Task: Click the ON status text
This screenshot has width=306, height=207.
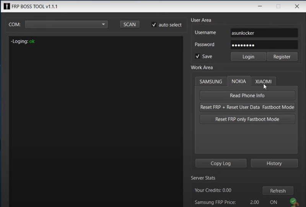Action: [273, 202]
